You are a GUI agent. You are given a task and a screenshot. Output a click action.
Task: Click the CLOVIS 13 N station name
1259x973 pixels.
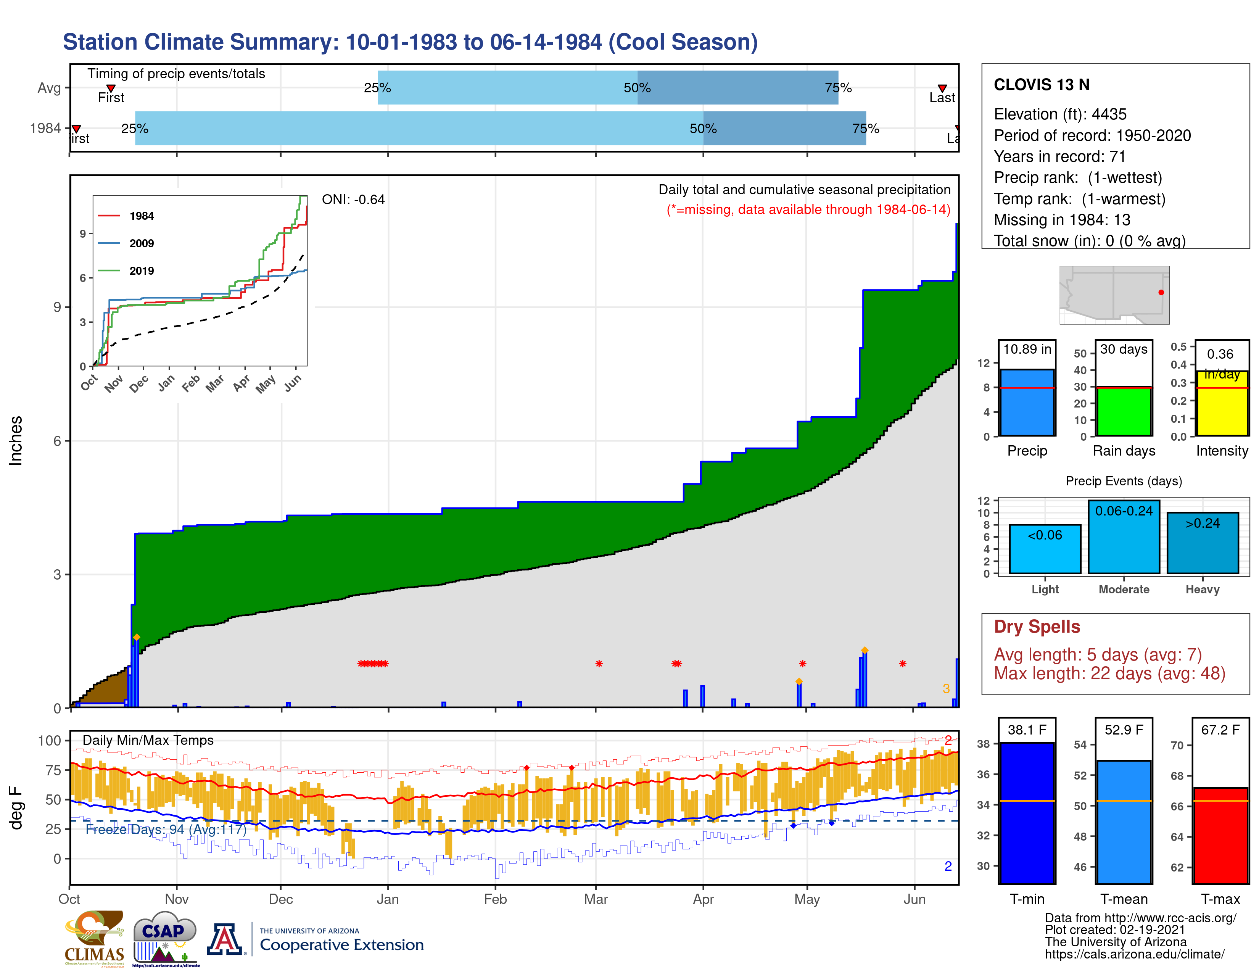coord(1042,85)
